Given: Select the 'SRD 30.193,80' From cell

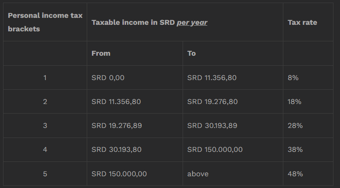Looking at the screenshot, I should pyautogui.click(x=135, y=150).
